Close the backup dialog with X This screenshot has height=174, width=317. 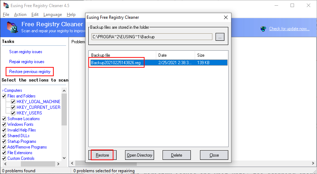pos(226,17)
